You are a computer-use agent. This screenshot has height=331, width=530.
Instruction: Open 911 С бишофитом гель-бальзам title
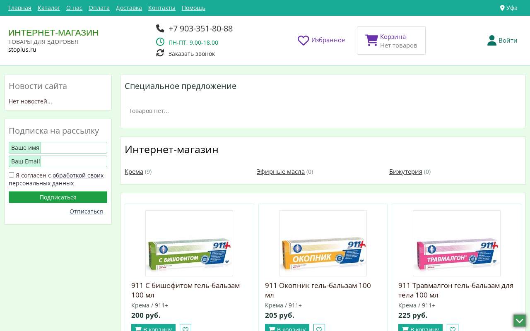[185, 290]
